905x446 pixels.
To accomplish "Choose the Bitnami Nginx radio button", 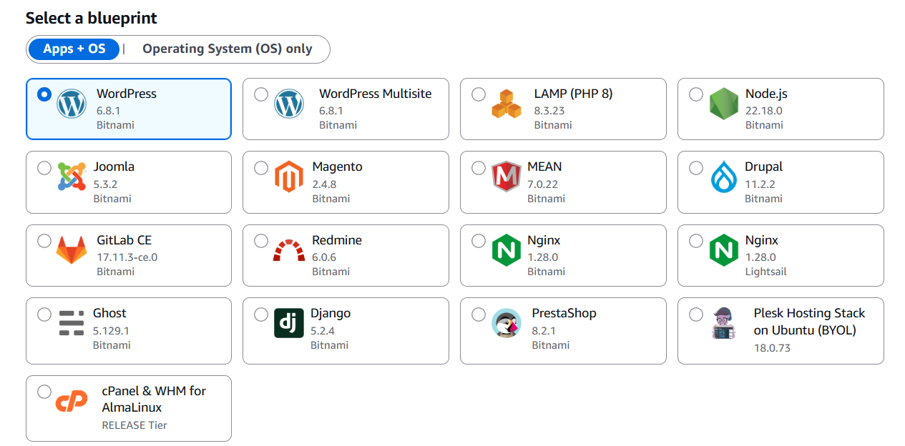I will 479,241.
